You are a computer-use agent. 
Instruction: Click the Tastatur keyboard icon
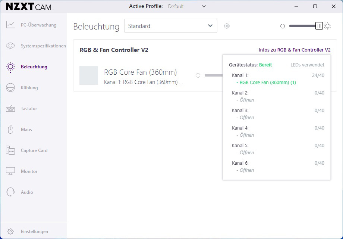pyautogui.click(x=10, y=109)
